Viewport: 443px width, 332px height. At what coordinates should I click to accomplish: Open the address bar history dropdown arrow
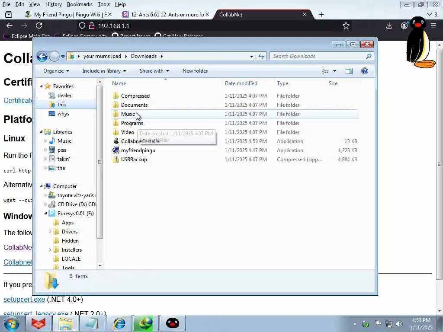[251, 57]
